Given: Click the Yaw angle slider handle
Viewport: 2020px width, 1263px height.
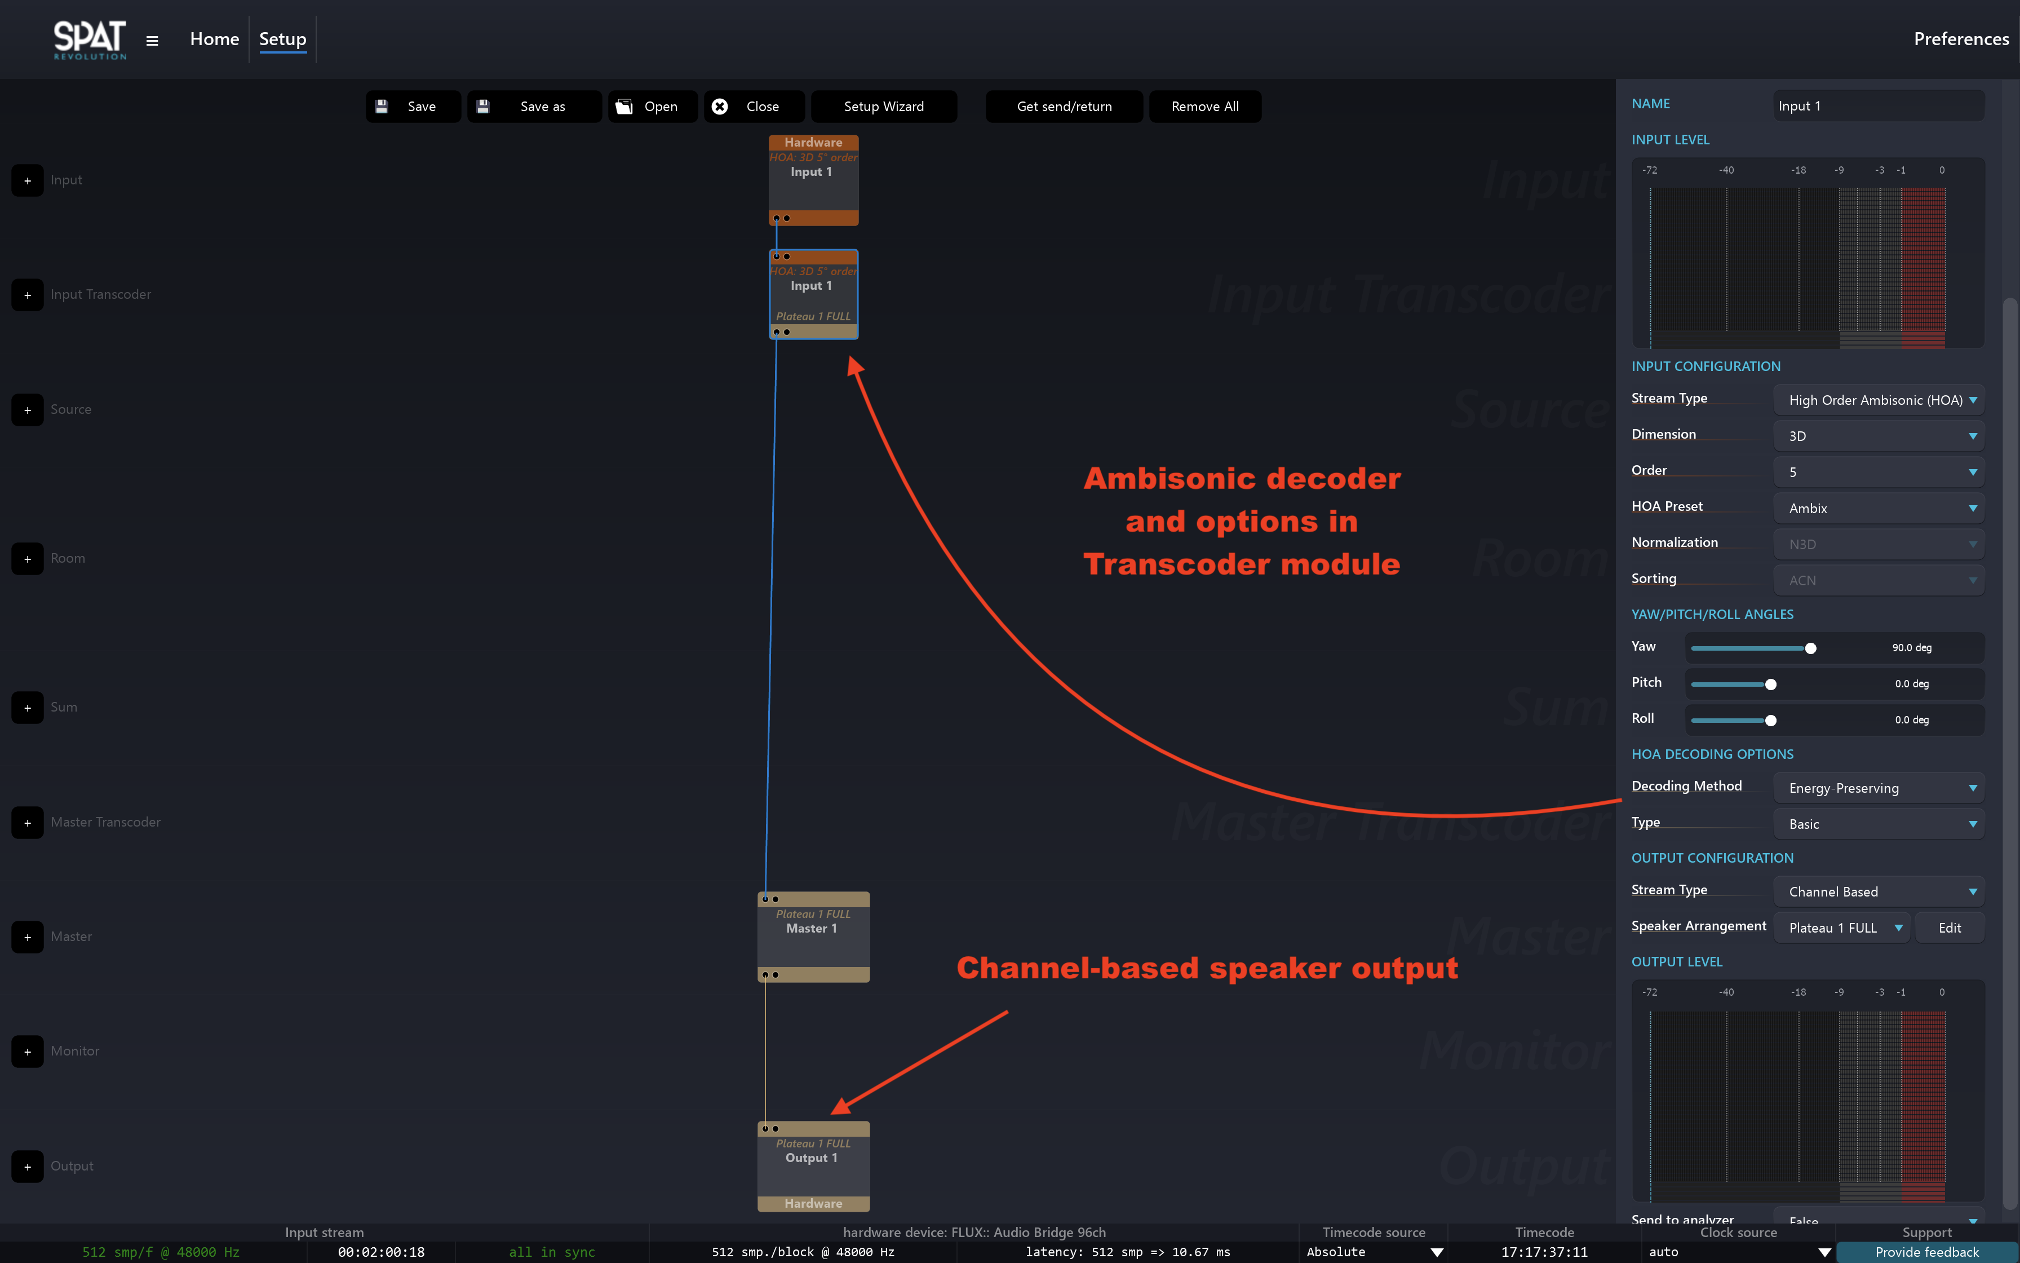Looking at the screenshot, I should point(1810,648).
